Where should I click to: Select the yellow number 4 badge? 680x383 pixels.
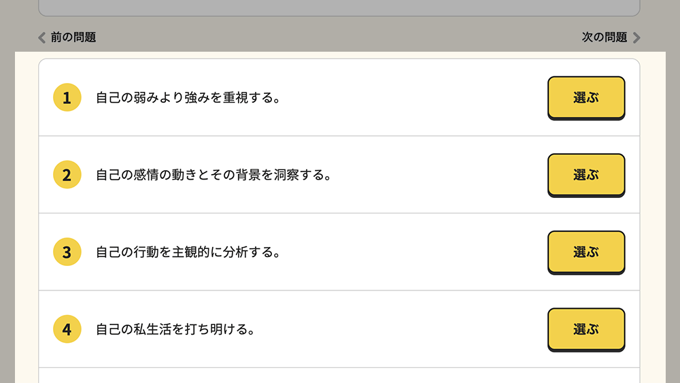tap(67, 329)
